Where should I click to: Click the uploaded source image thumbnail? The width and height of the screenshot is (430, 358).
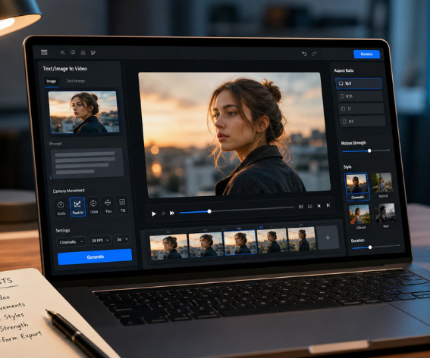point(83,112)
